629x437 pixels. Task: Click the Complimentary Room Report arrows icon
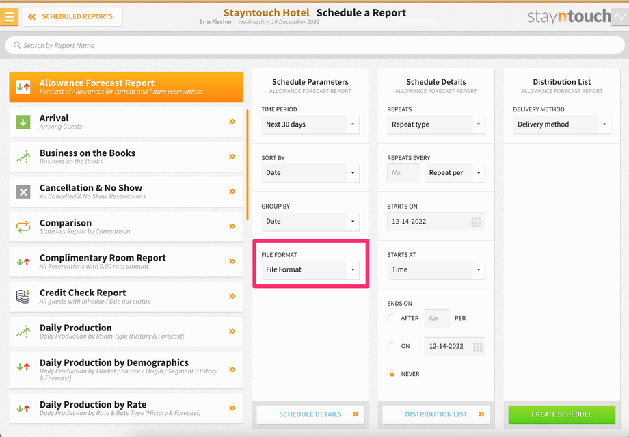pyautogui.click(x=23, y=262)
